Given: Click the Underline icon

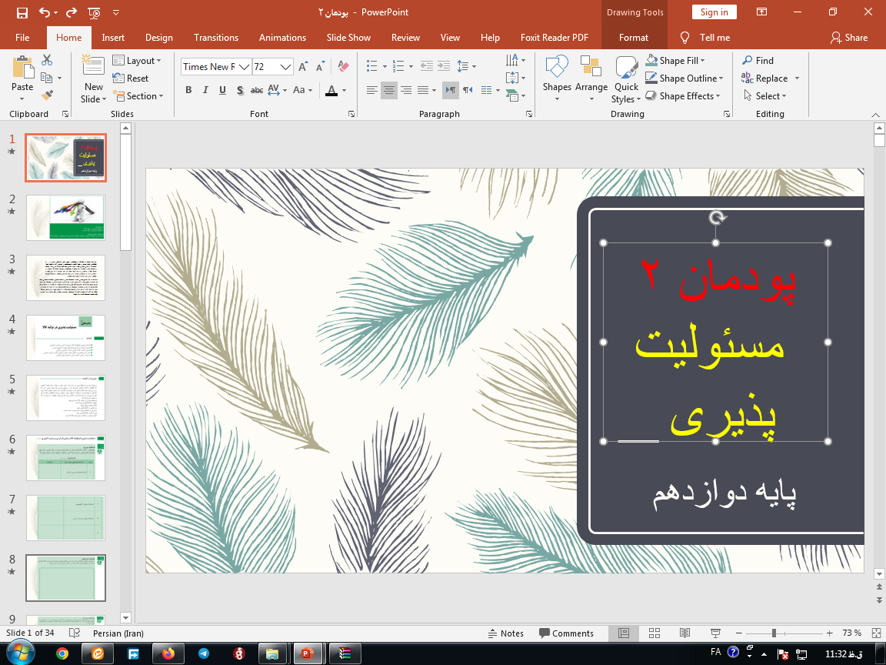Looking at the screenshot, I should (221, 90).
